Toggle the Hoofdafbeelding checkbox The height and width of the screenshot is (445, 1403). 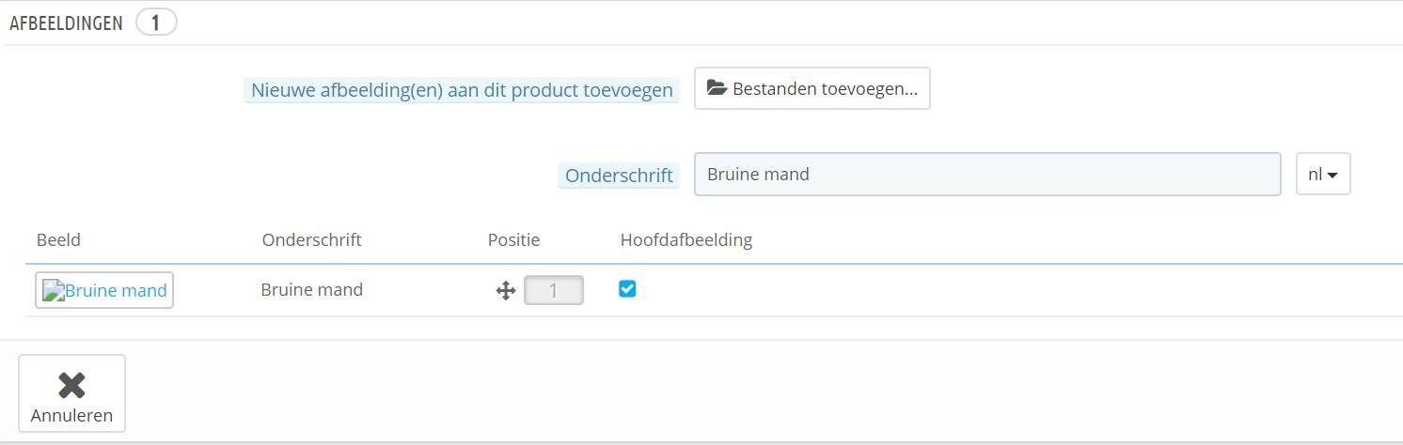click(x=627, y=289)
